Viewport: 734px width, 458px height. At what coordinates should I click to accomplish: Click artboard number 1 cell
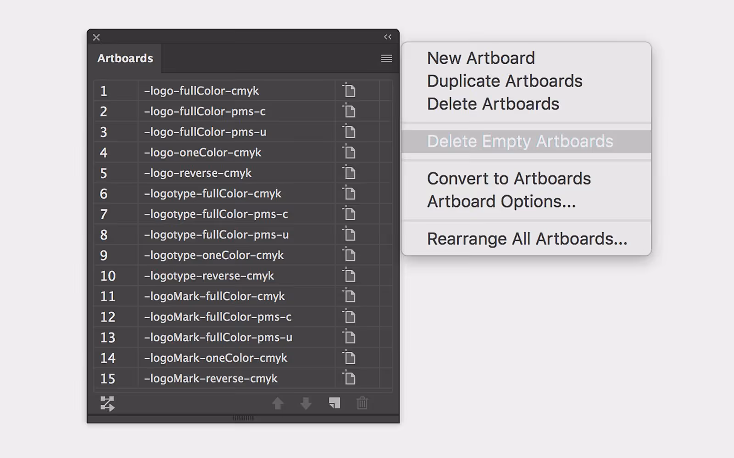point(116,91)
